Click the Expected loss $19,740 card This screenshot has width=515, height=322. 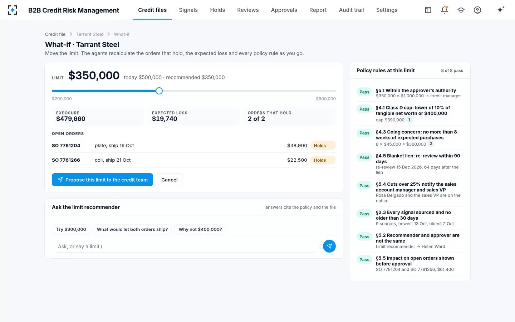click(193, 116)
